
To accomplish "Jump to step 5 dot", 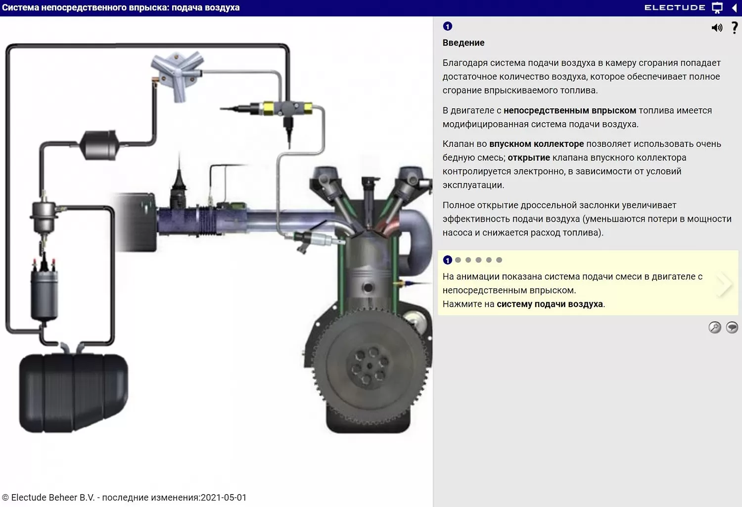I will (489, 260).
